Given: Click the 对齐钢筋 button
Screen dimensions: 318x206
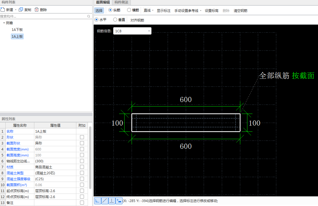Looking at the screenshot, I should tap(137, 20).
